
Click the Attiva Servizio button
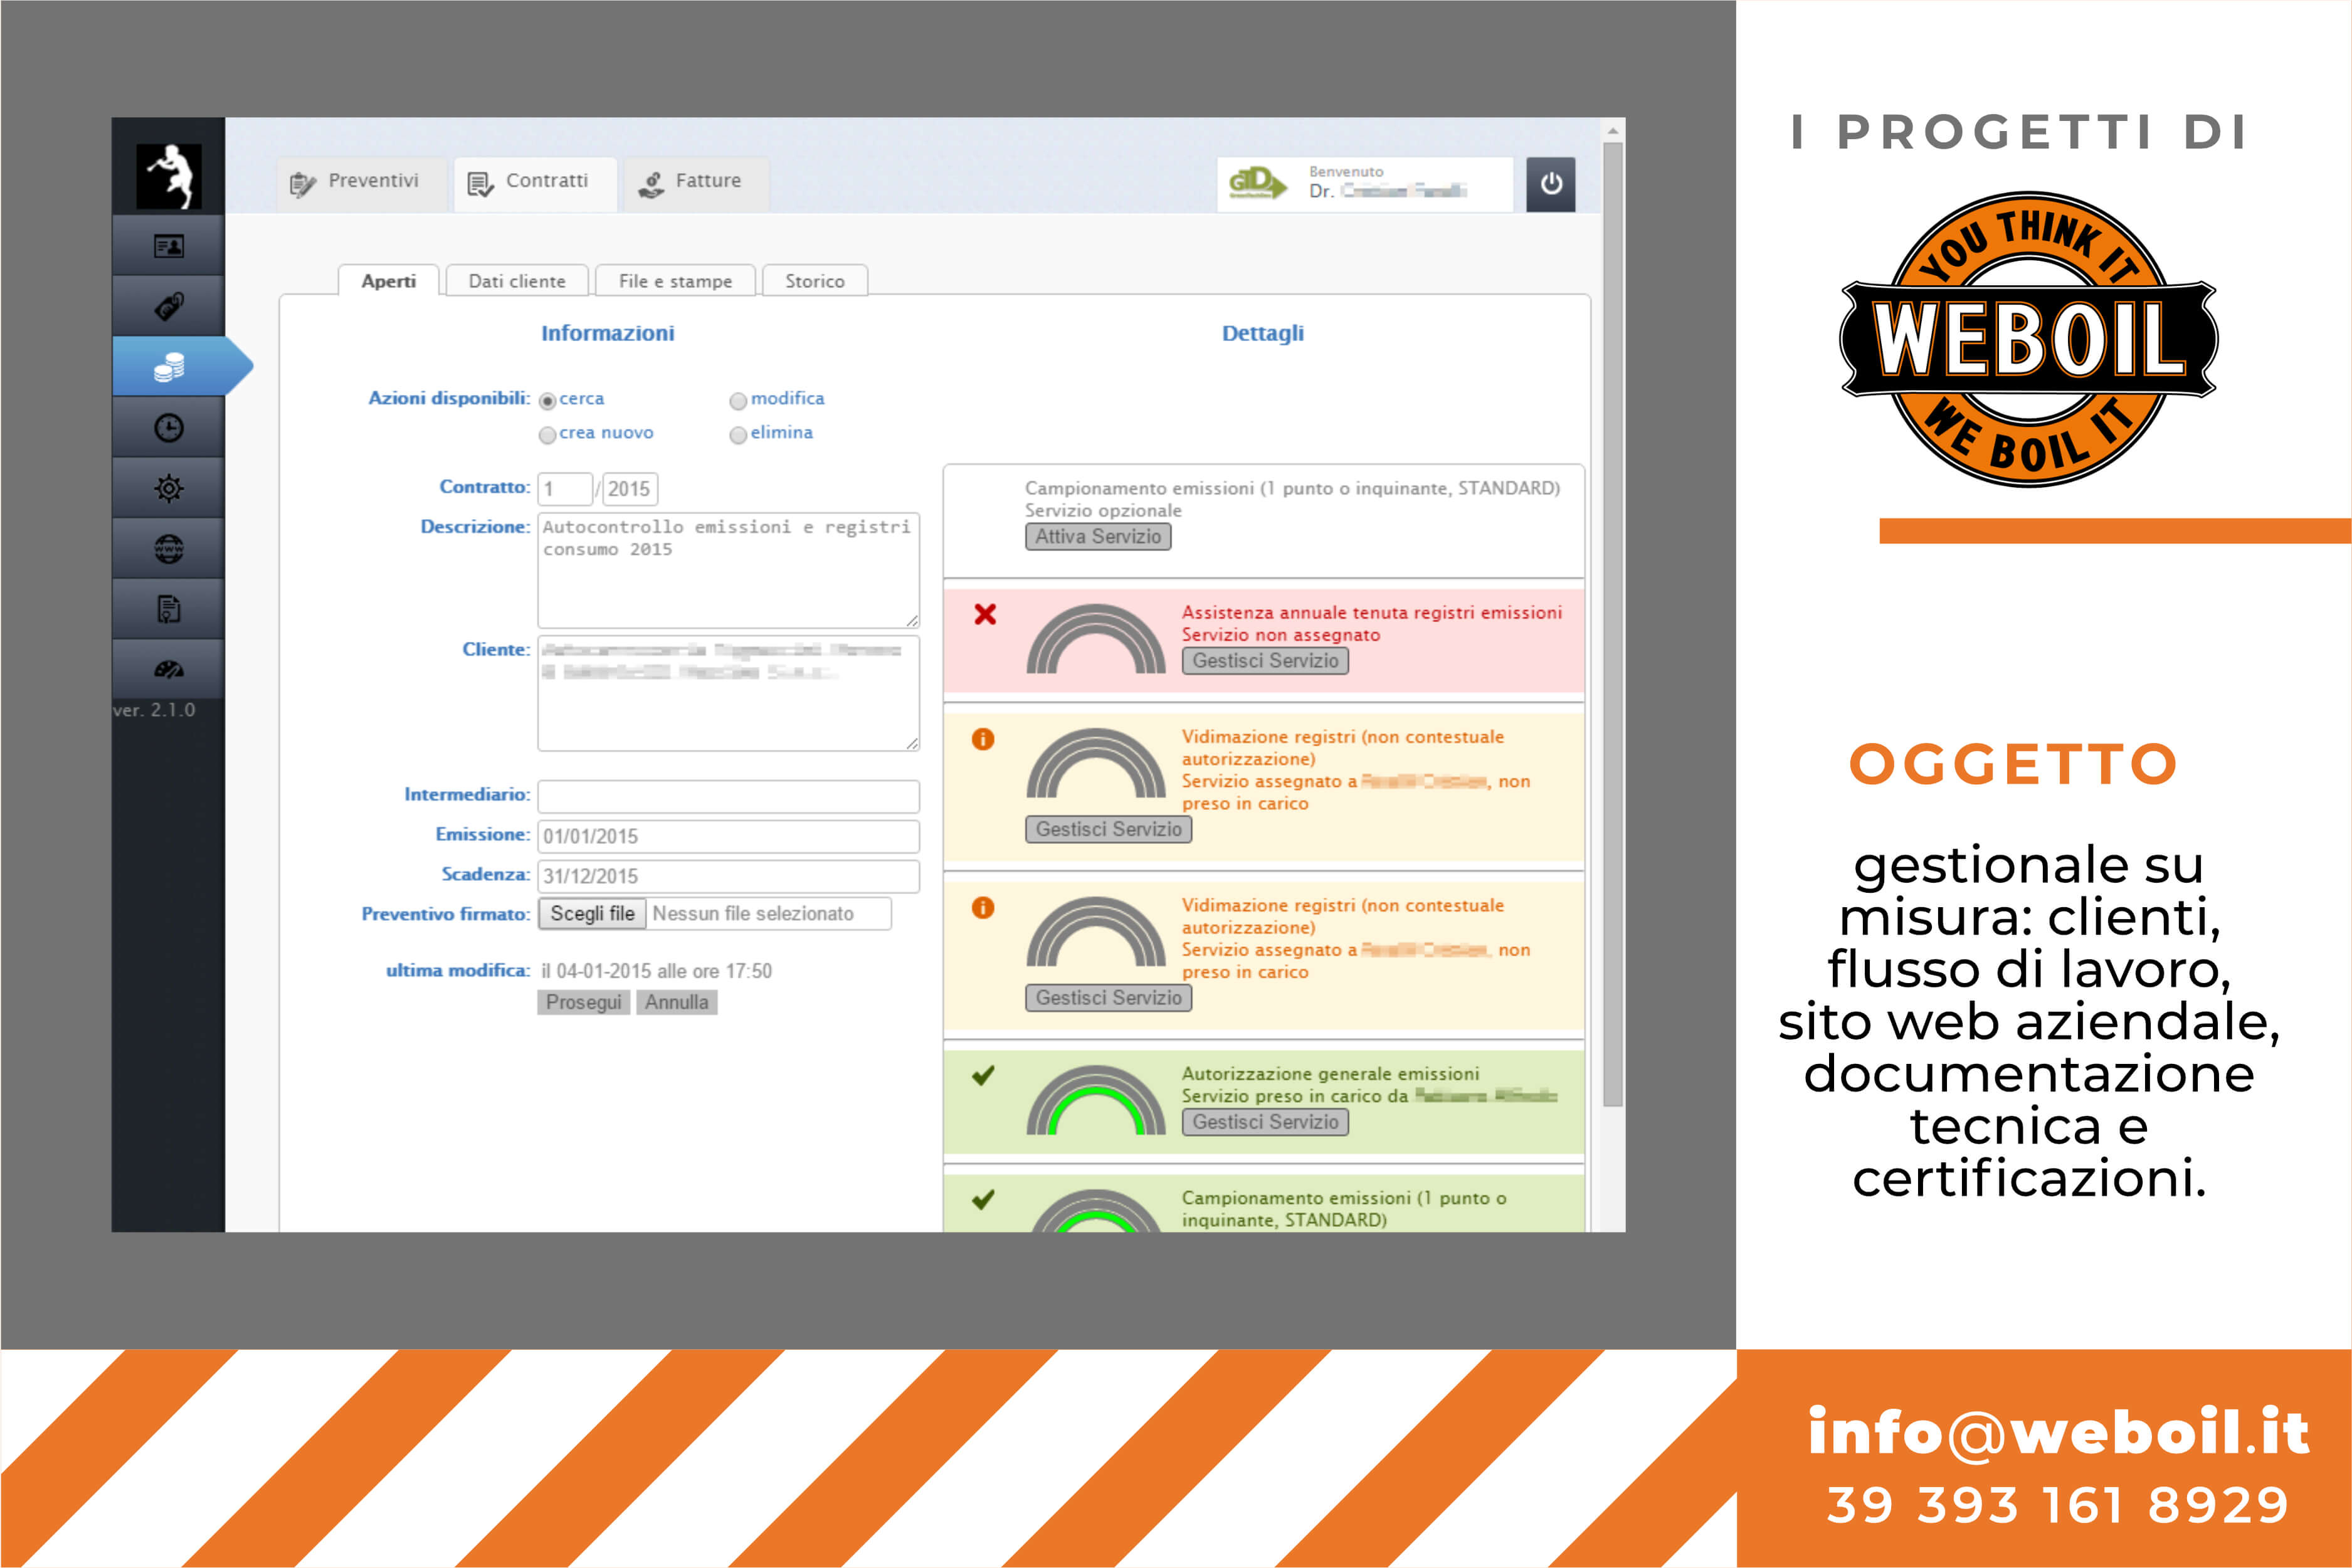pyautogui.click(x=1098, y=537)
